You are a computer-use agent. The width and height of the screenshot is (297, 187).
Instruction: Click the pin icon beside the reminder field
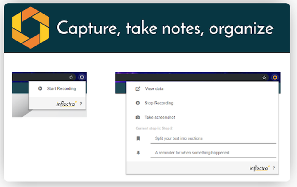138,153
